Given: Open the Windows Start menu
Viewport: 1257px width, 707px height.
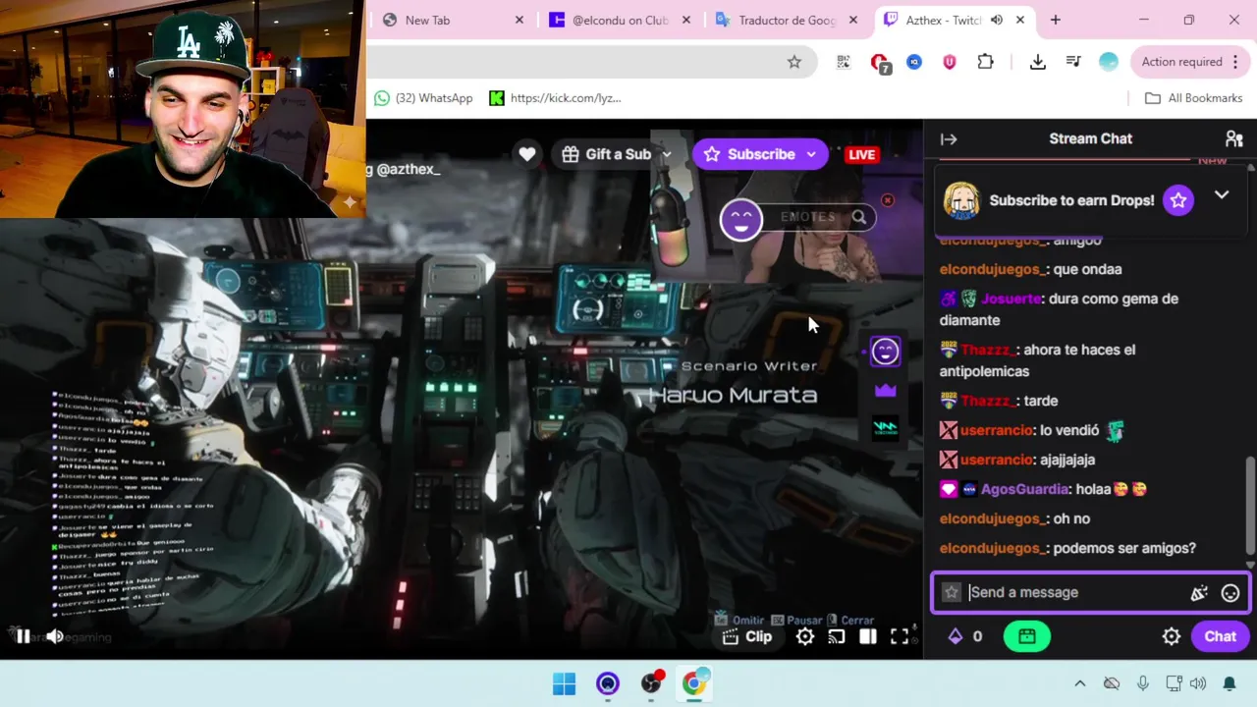Looking at the screenshot, I should pyautogui.click(x=565, y=683).
